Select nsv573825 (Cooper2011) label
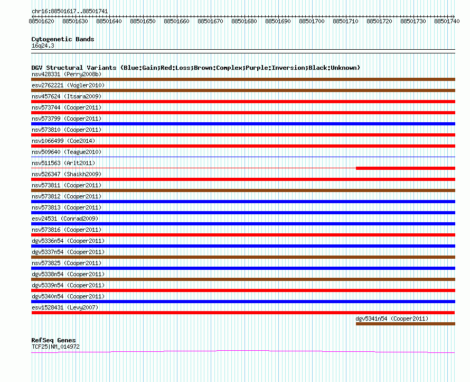The width and height of the screenshot is (470, 382). (67, 263)
